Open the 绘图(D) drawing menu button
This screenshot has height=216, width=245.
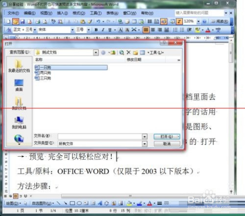click(13, 203)
